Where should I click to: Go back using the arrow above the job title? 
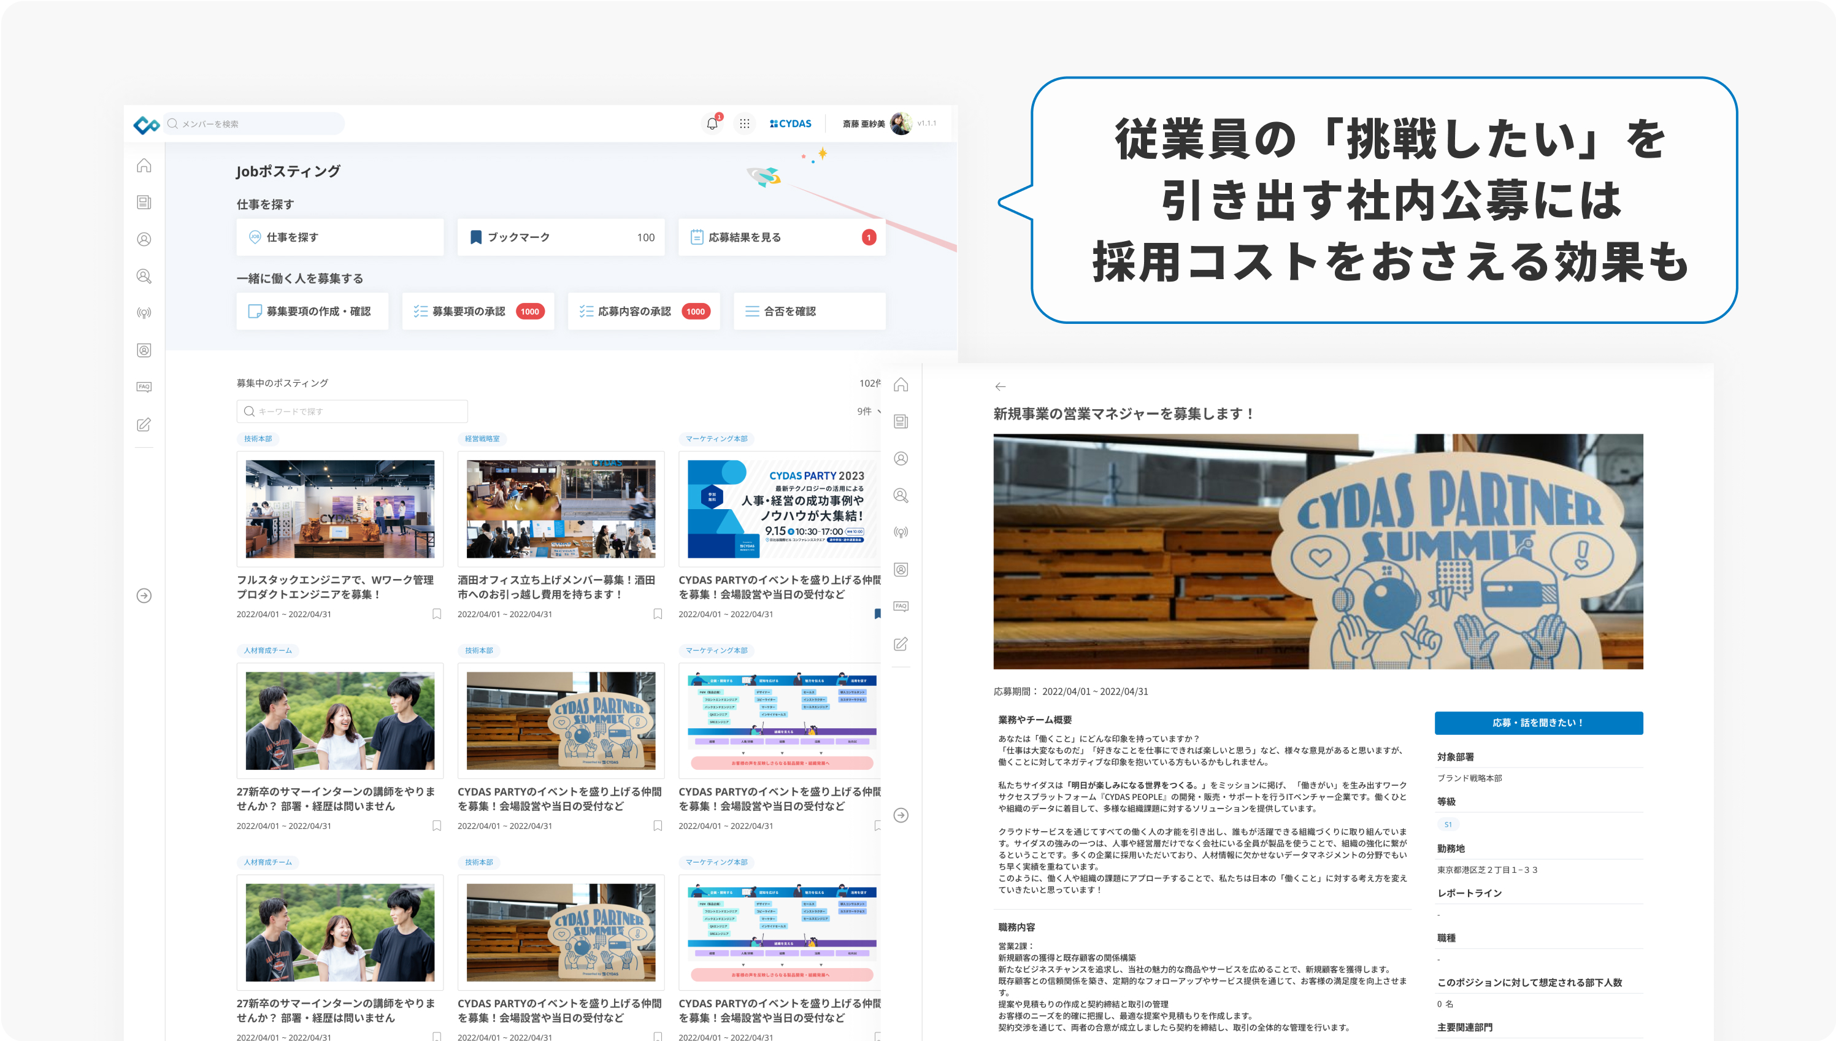pos(1001,387)
